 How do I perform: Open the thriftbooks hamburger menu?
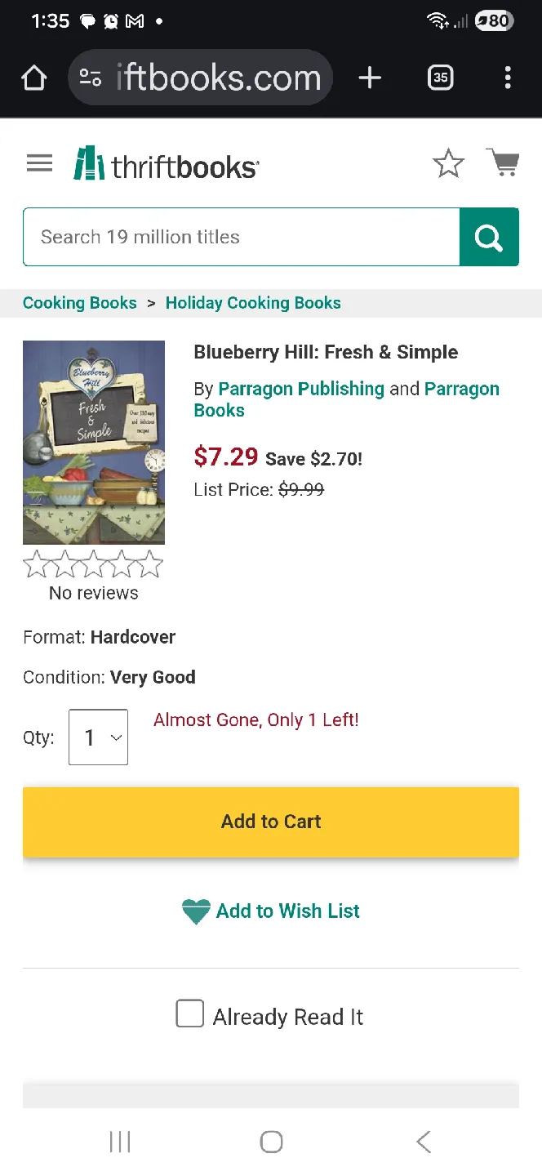[38, 163]
